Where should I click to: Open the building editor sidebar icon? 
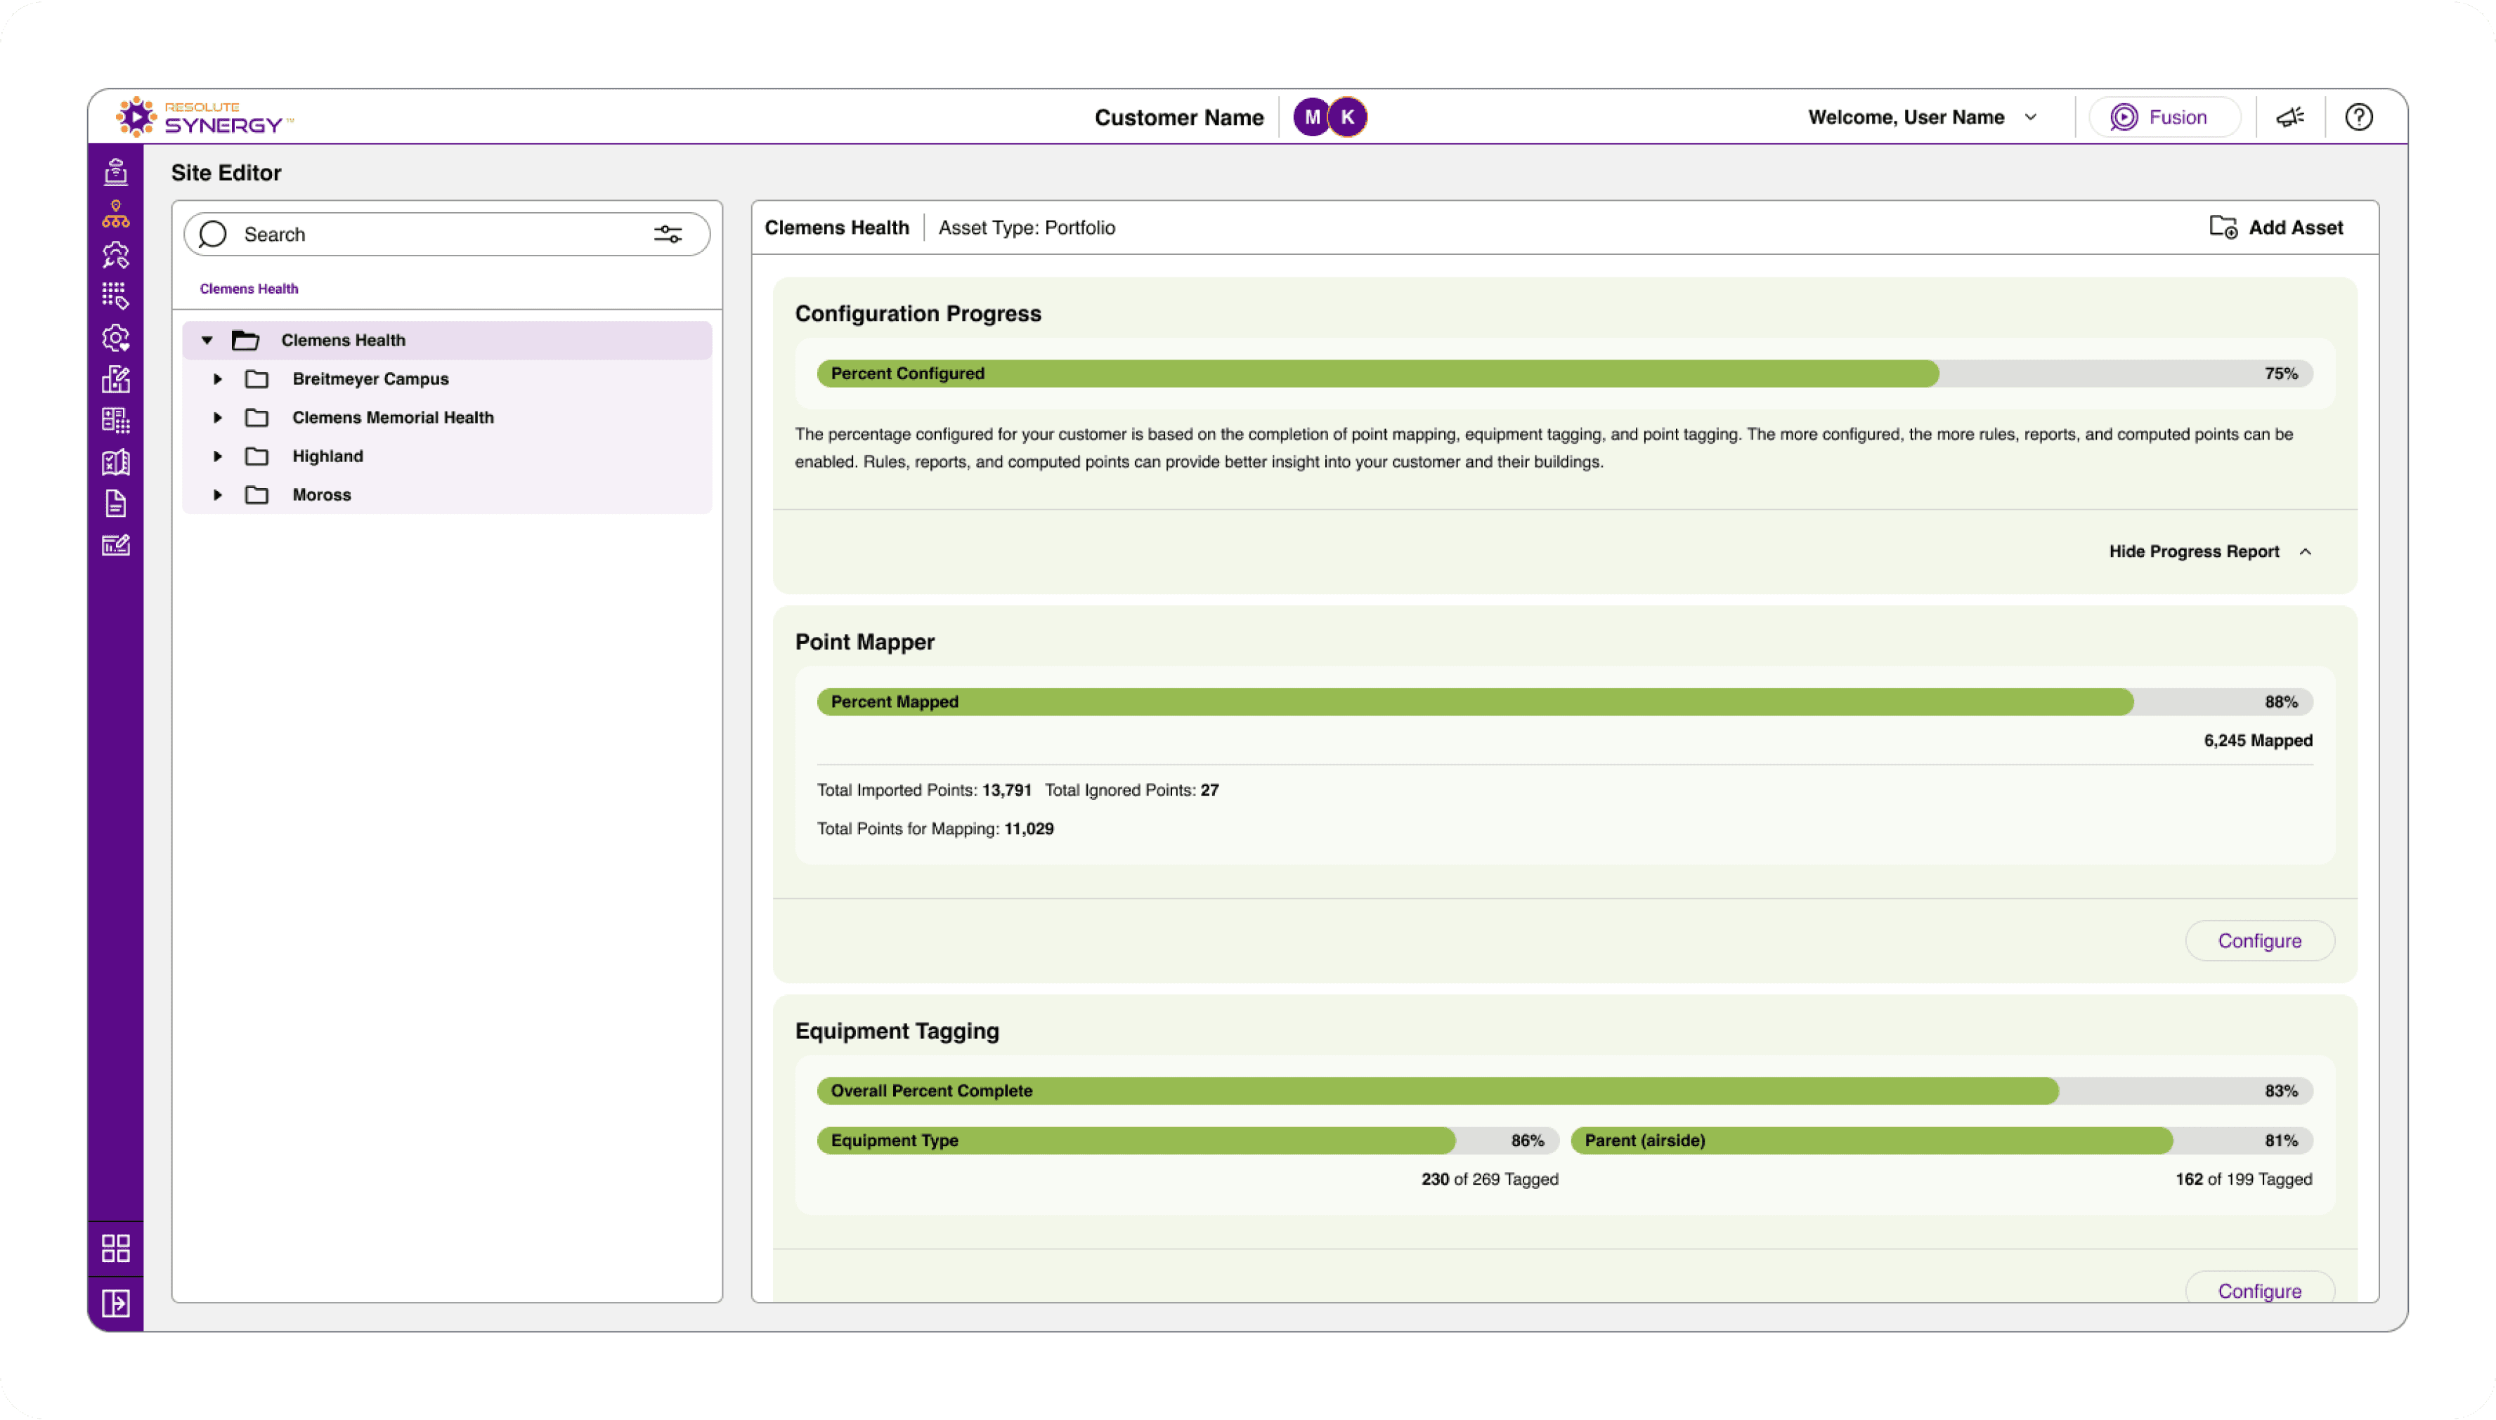tap(115, 379)
